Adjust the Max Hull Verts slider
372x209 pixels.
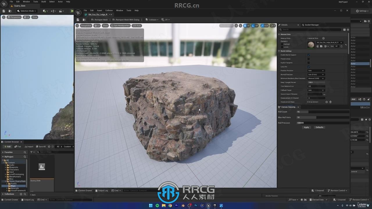coord(323,117)
